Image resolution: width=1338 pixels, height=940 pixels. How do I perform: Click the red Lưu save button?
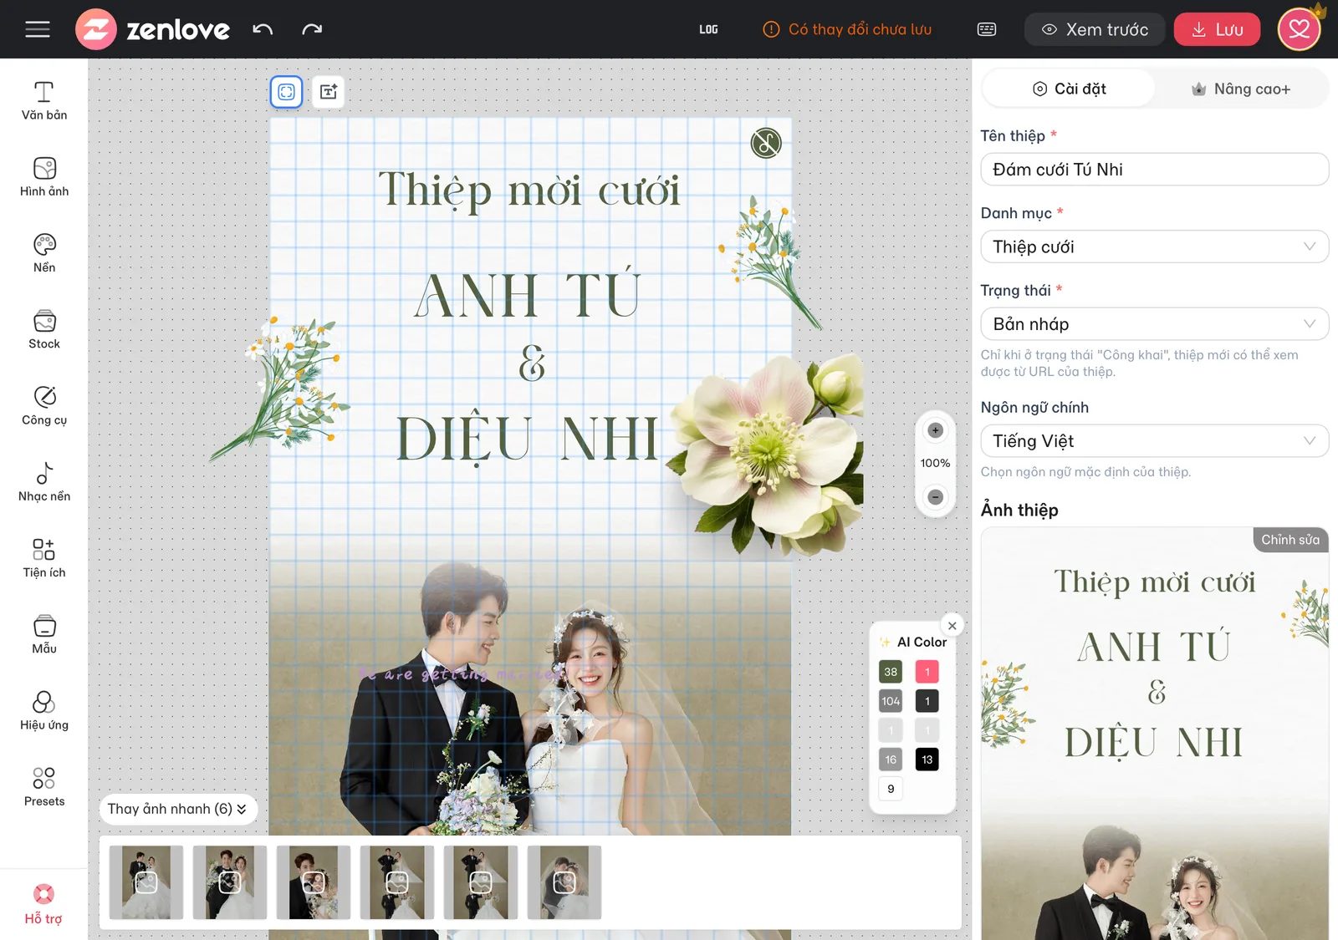tap(1217, 29)
